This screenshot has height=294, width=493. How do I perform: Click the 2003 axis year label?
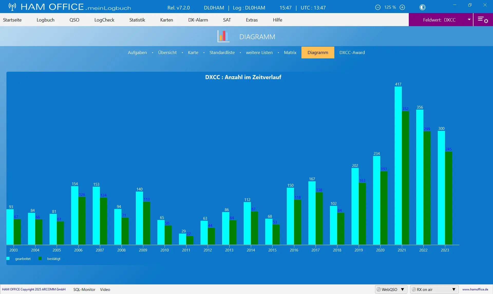tap(14, 250)
